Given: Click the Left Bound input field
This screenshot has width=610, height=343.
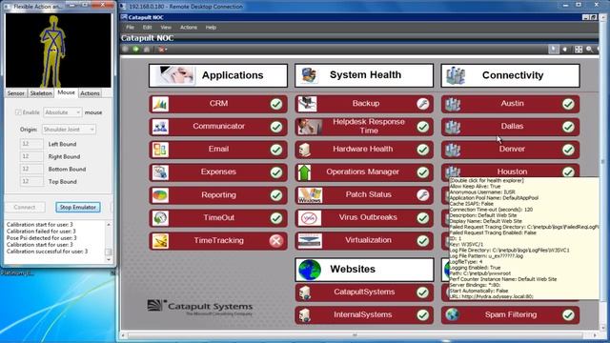Looking at the screenshot, I should (31, 144).
